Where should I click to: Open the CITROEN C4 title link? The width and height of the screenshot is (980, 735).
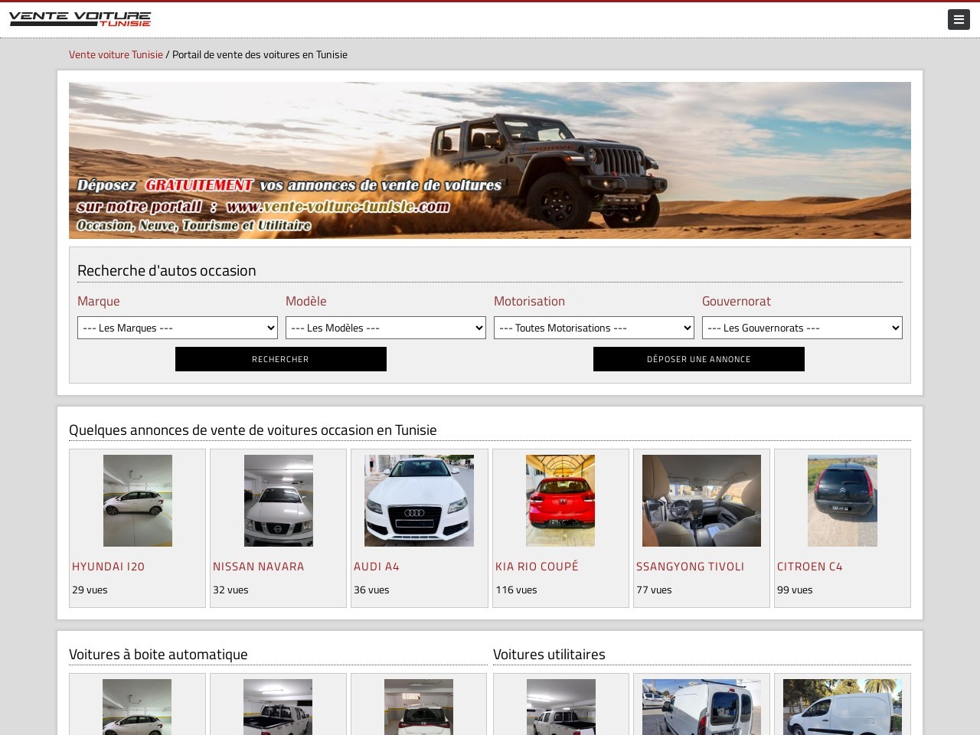[x=809, y=567]
